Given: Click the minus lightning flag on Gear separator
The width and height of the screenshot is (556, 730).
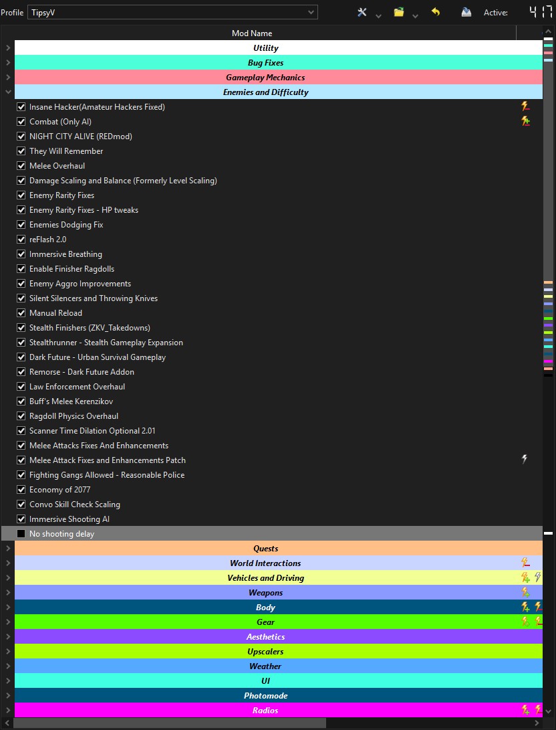Looking at the screenshot, I should pos(539,622).
